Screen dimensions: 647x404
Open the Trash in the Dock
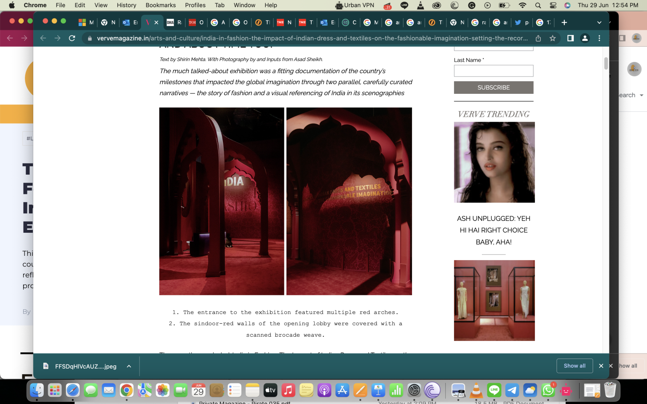pyautogui.click(x=610, y=391)
